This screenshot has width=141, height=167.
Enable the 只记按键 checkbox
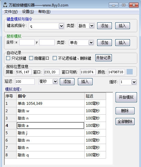[8, 58]
